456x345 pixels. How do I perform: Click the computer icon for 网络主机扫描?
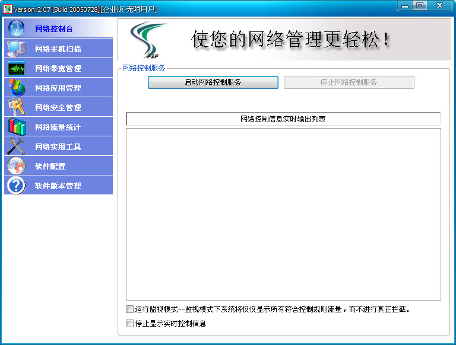pyautogui.click(x=16, y=49)
